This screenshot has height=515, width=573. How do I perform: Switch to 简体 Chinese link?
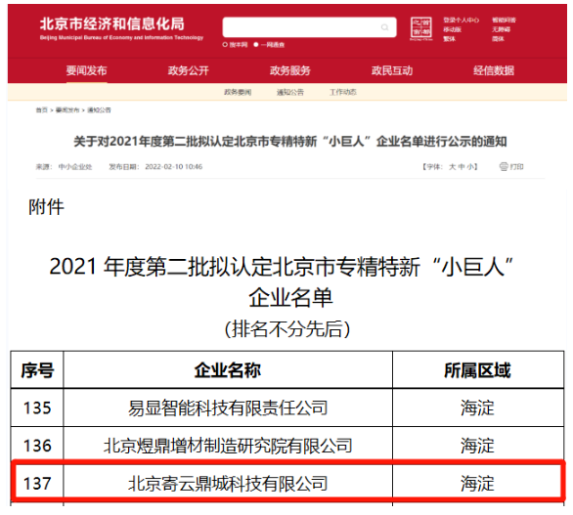498,39
